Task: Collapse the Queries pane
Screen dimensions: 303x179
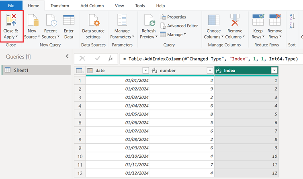Action: [67, 57]
